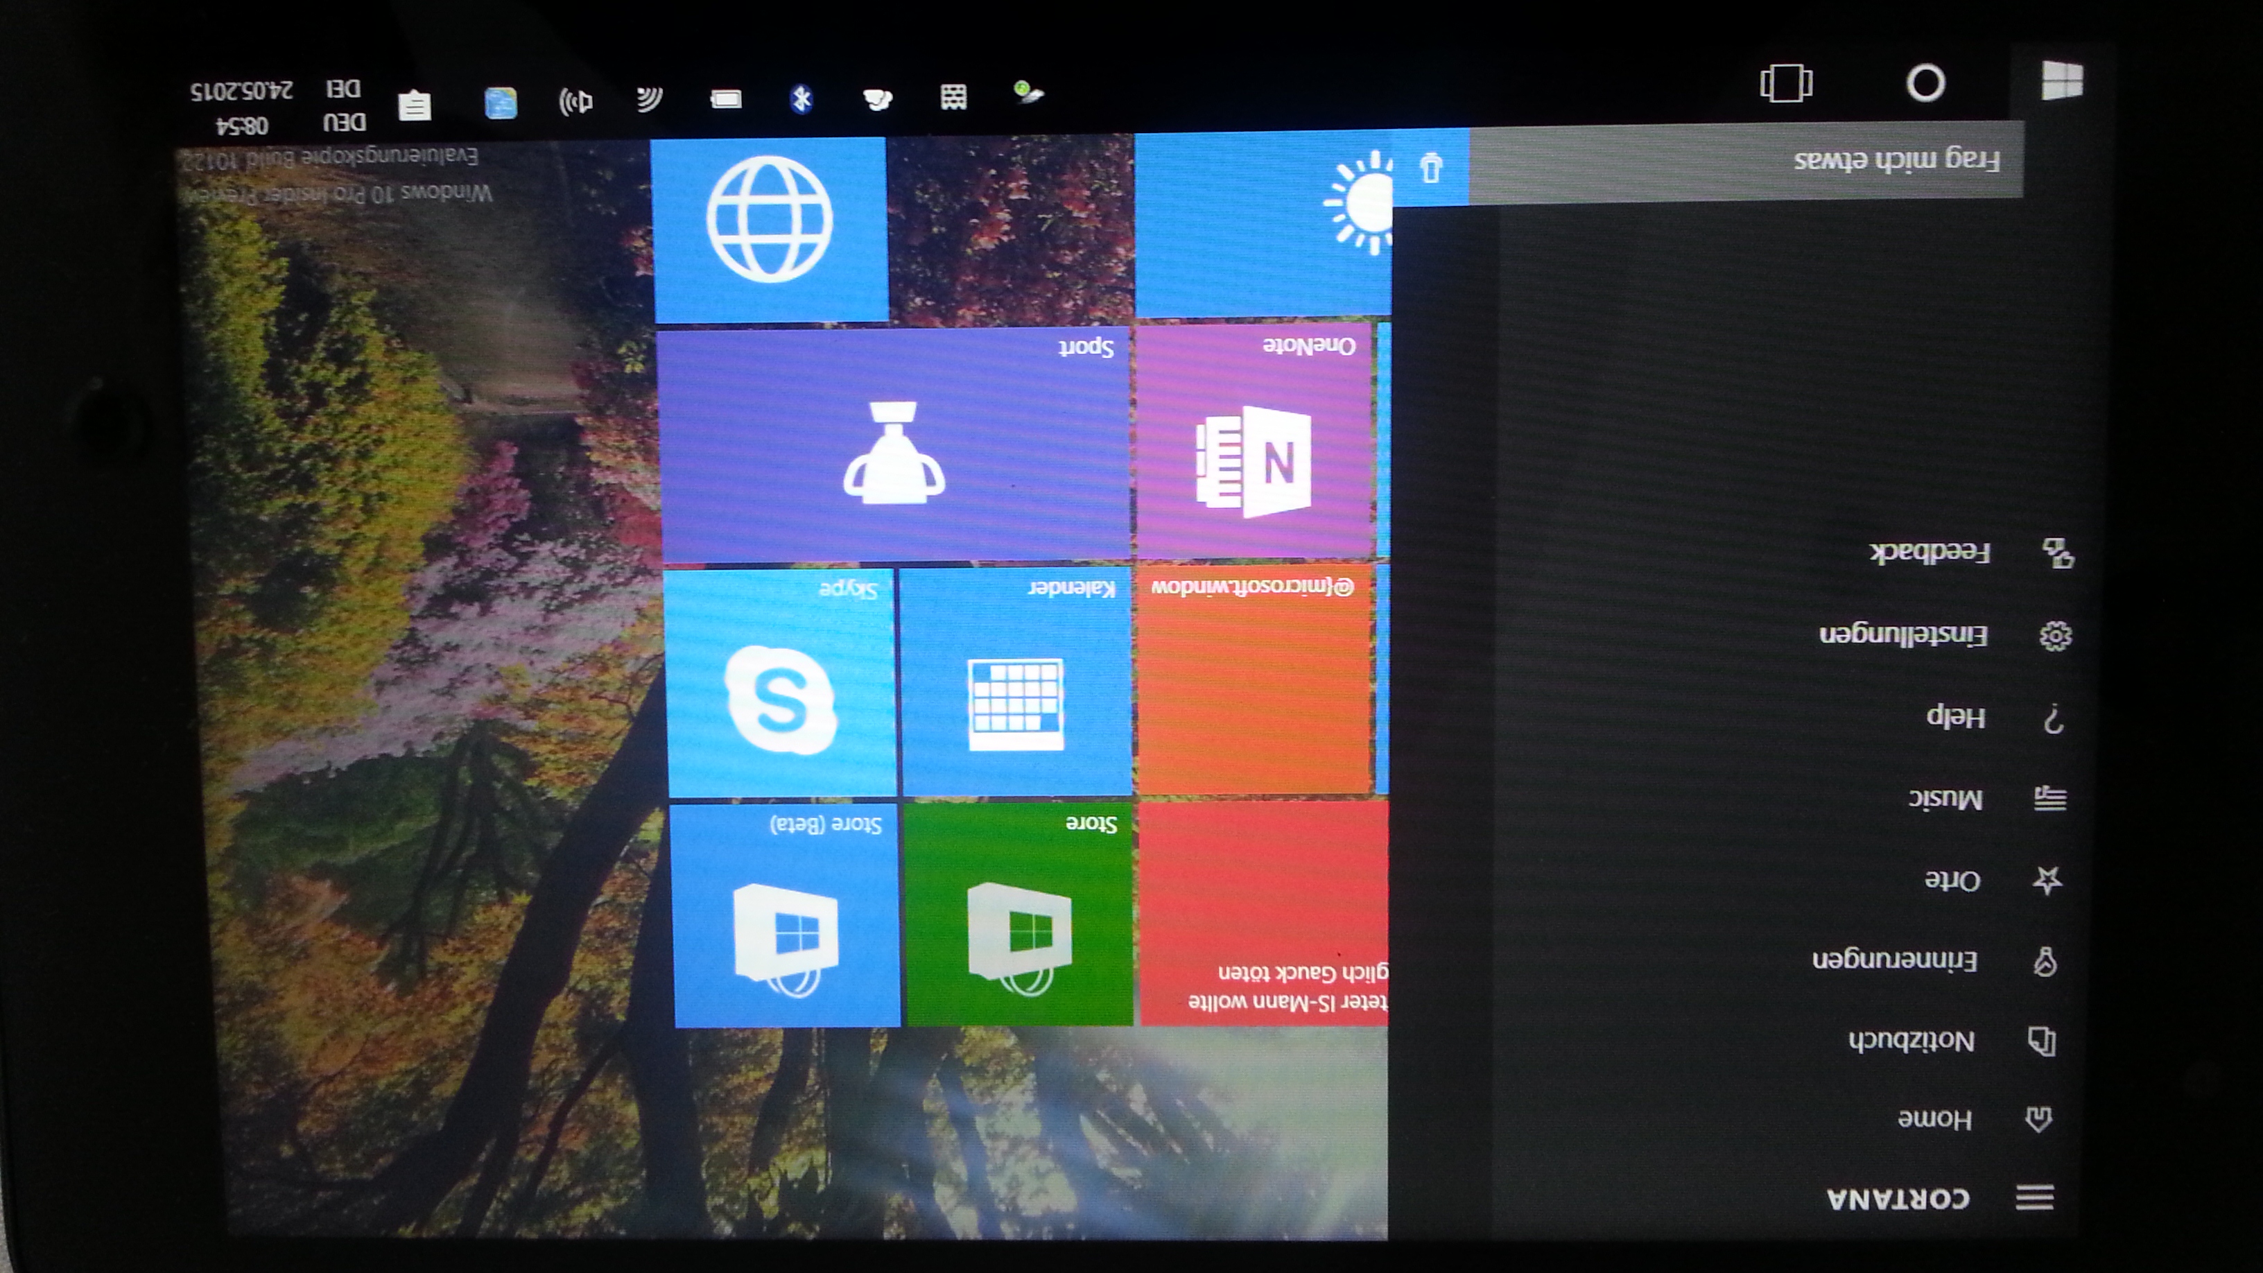The height and width of the screenshot is (1273, 2263).
Task: Click the 'Frag mich etwas' search field
Action: coord(1746,162)
